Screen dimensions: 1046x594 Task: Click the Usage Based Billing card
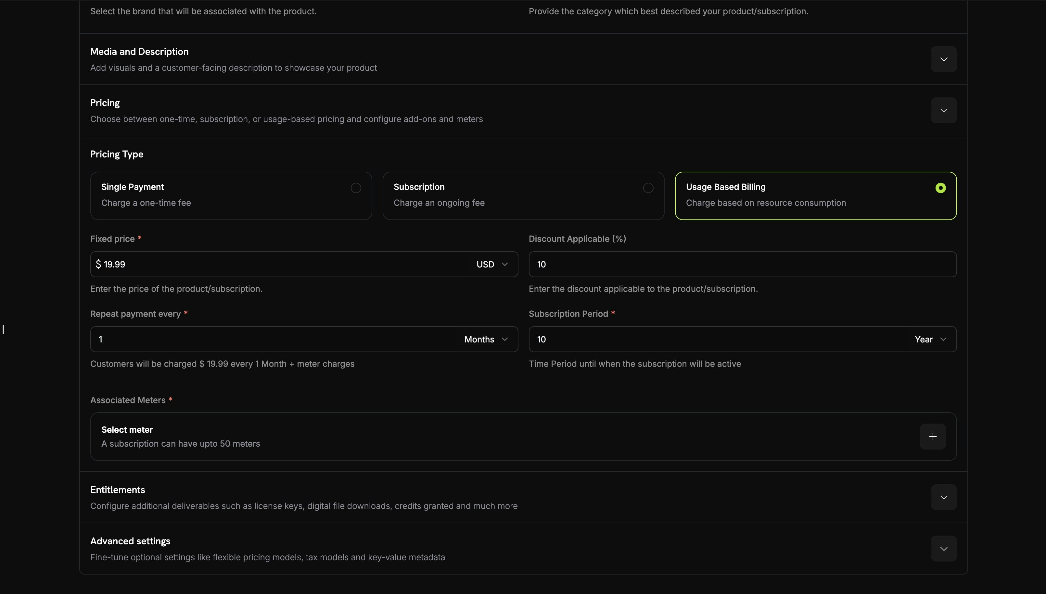point(816,195)
